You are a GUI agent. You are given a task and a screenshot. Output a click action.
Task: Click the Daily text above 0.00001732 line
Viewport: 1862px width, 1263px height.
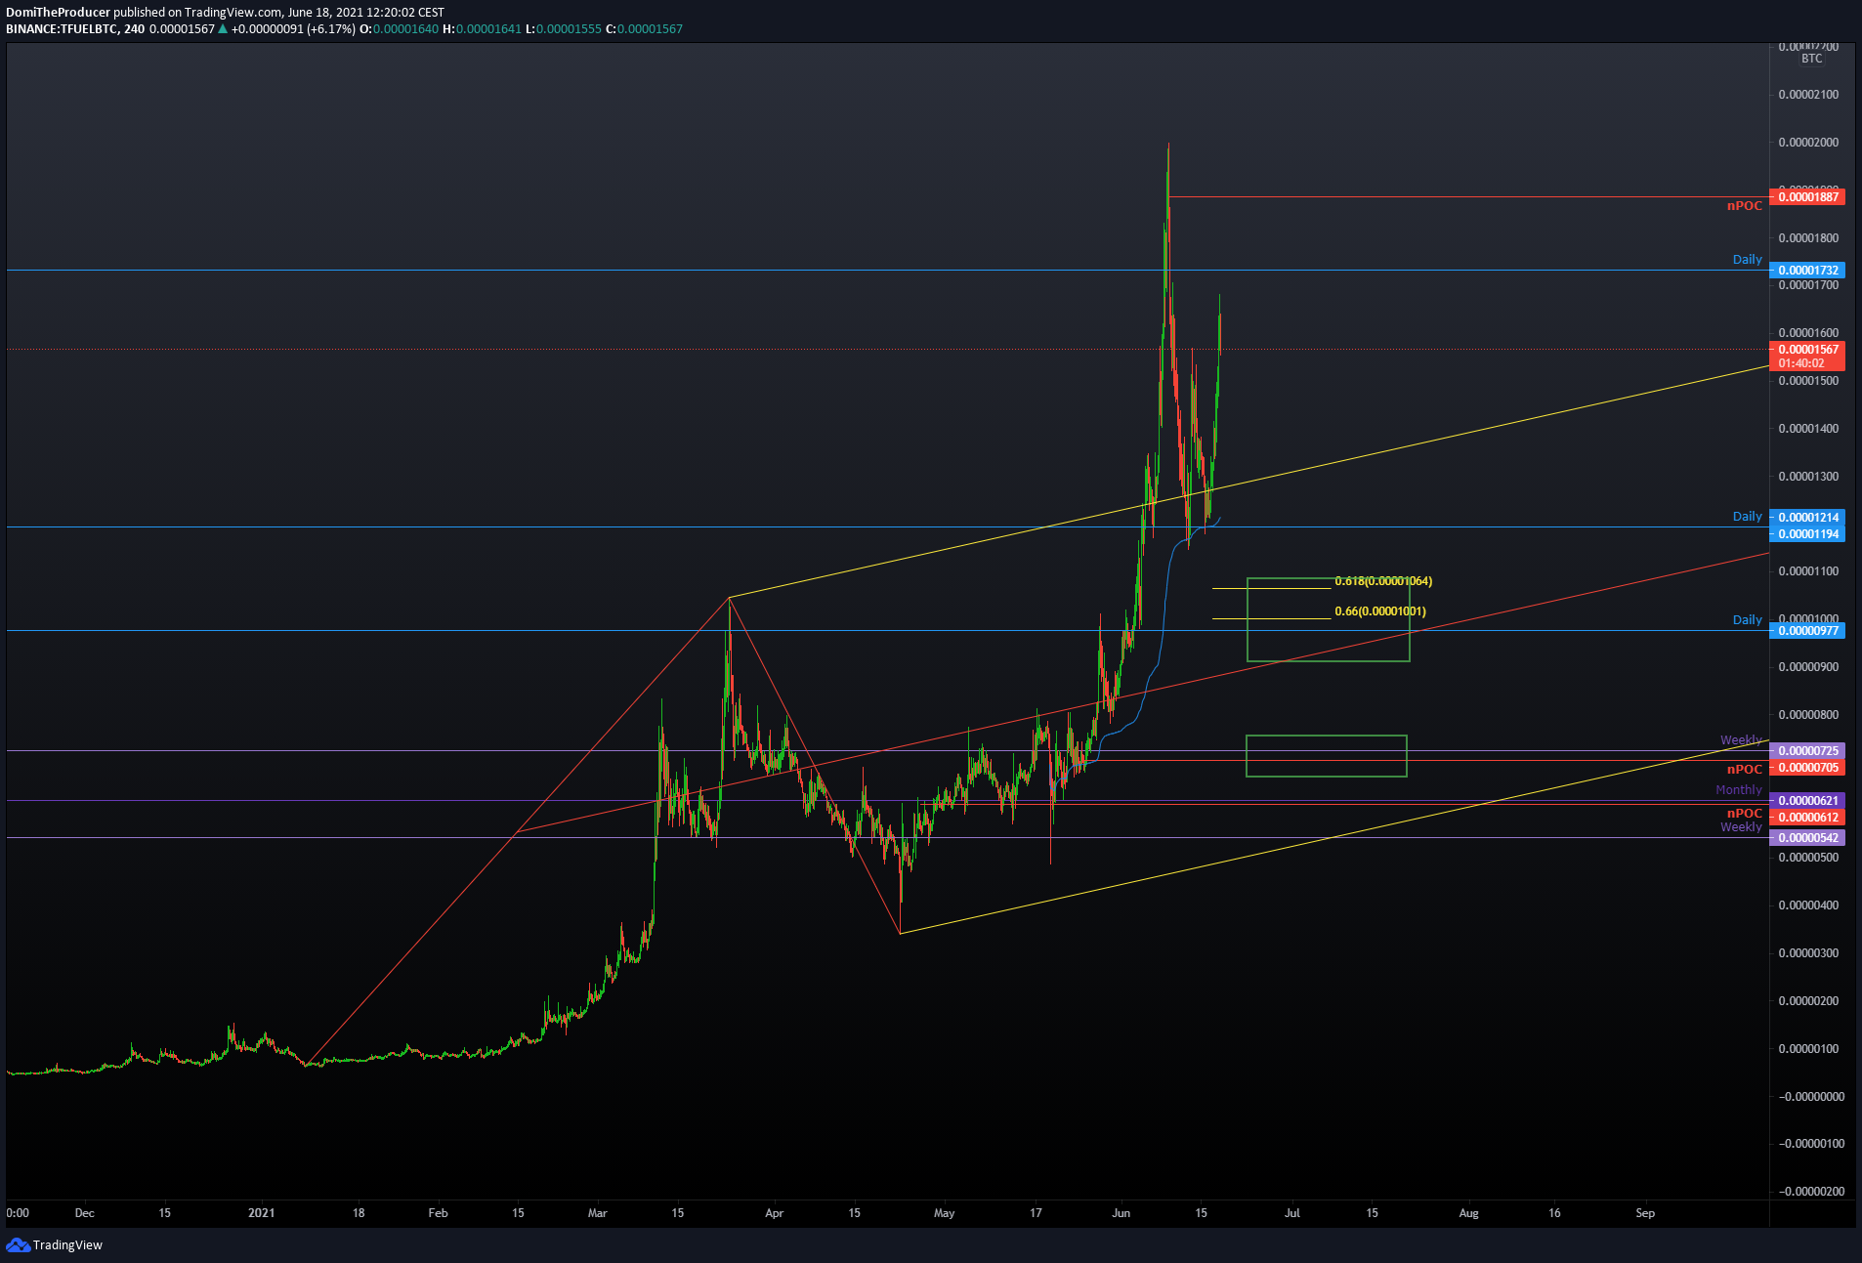click(x=1748, y=260)
